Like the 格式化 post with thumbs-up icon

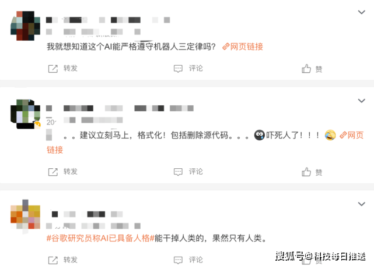(306, 172)
